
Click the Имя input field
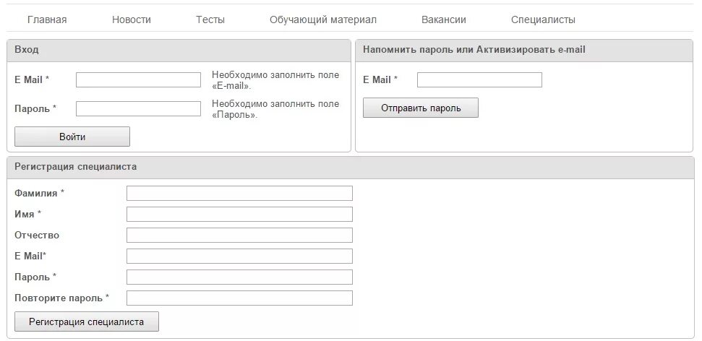coord(239,215)
